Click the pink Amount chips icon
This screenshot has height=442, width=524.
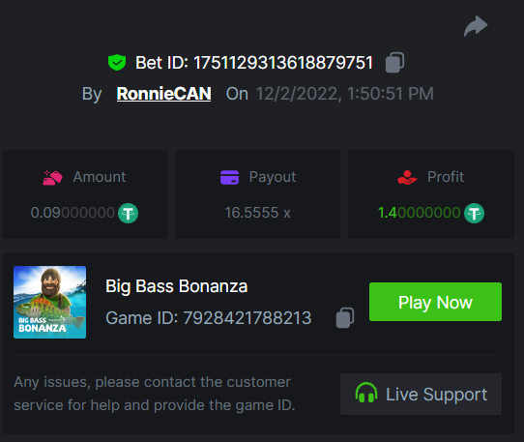pos(52,178)
